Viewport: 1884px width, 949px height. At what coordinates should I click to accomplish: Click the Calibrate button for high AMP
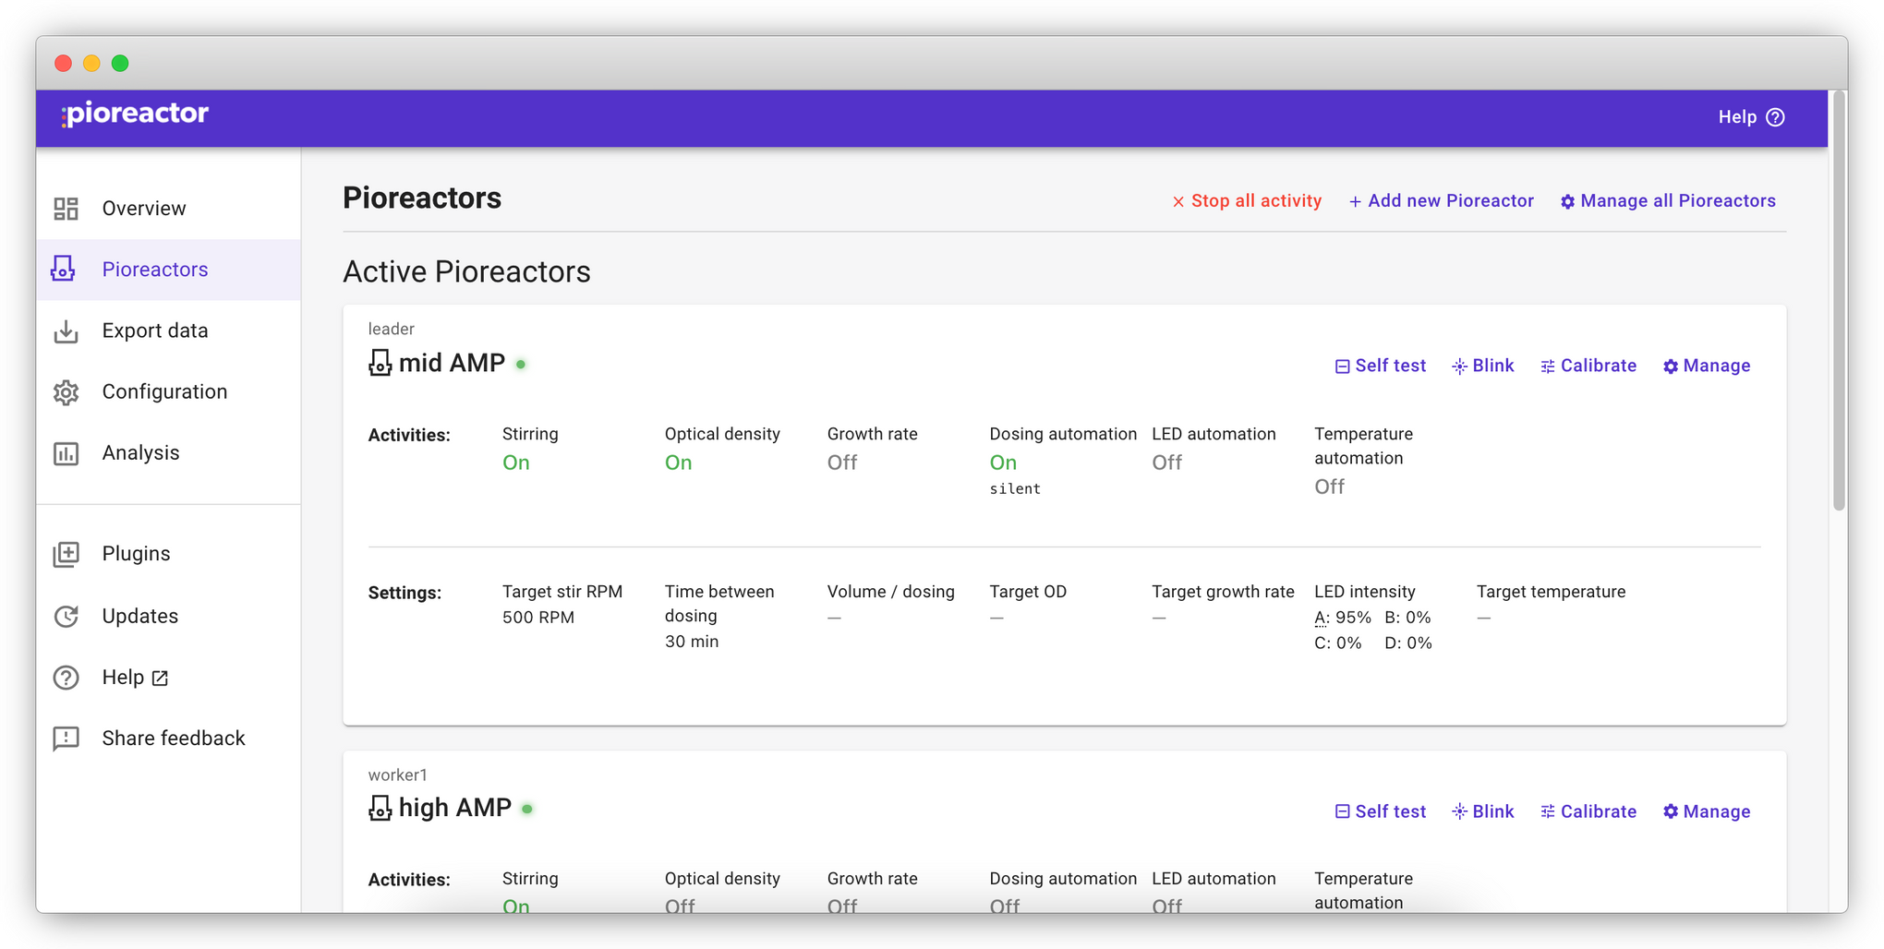coord(1588,811)
